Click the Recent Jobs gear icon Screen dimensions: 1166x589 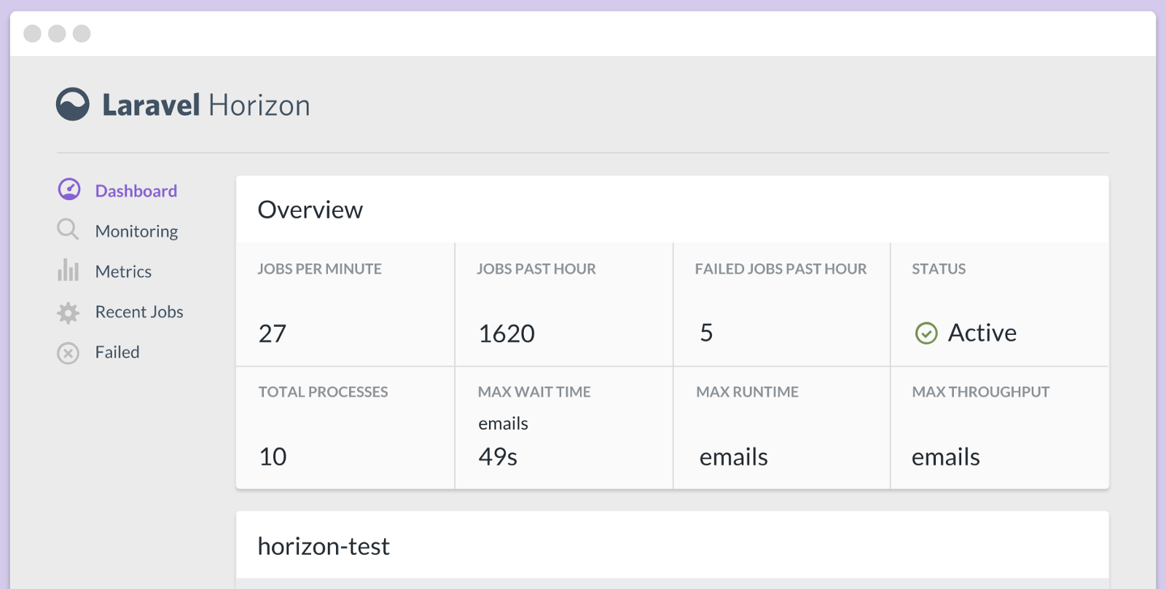[68, 313]
